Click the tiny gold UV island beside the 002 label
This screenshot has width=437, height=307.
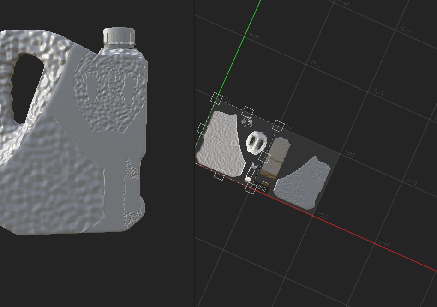tap(265, 184)
